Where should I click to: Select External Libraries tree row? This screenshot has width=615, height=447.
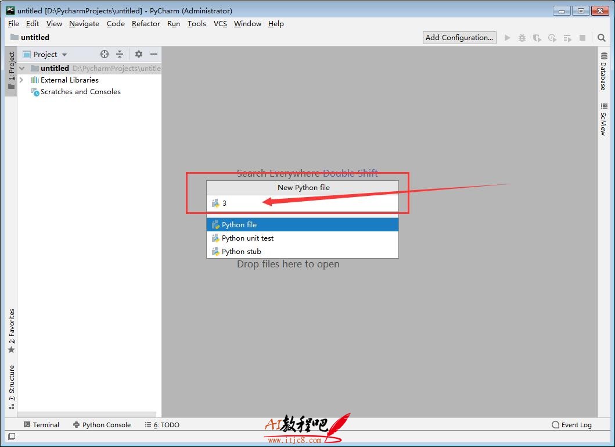point(89,80)
